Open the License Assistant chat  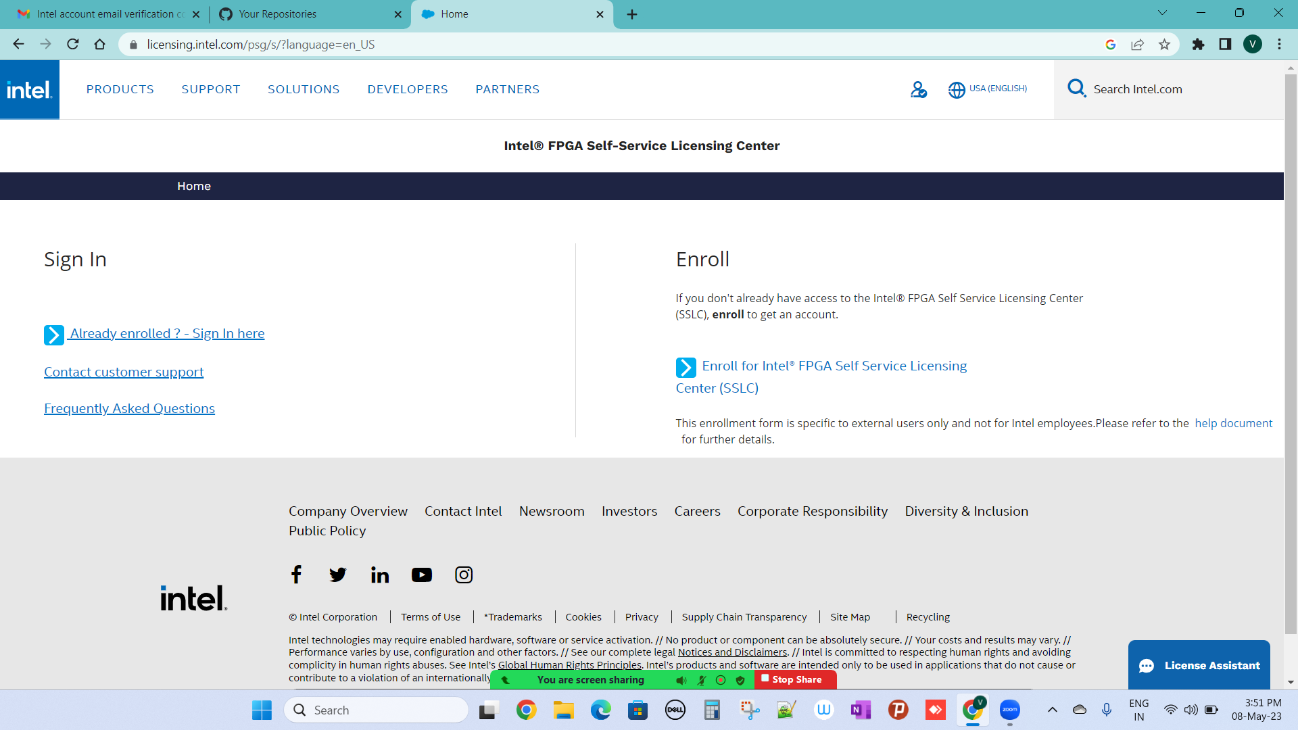coord(1199,665)
